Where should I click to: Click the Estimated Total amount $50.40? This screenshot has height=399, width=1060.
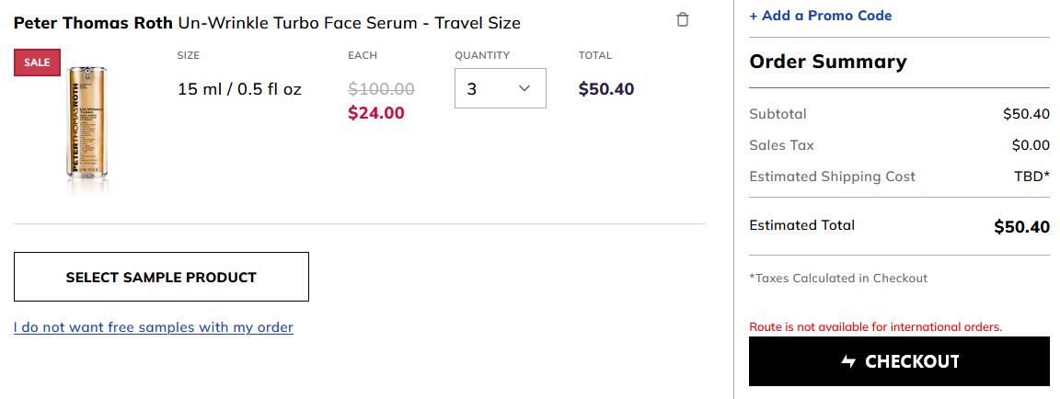[x=1021, y=227]
